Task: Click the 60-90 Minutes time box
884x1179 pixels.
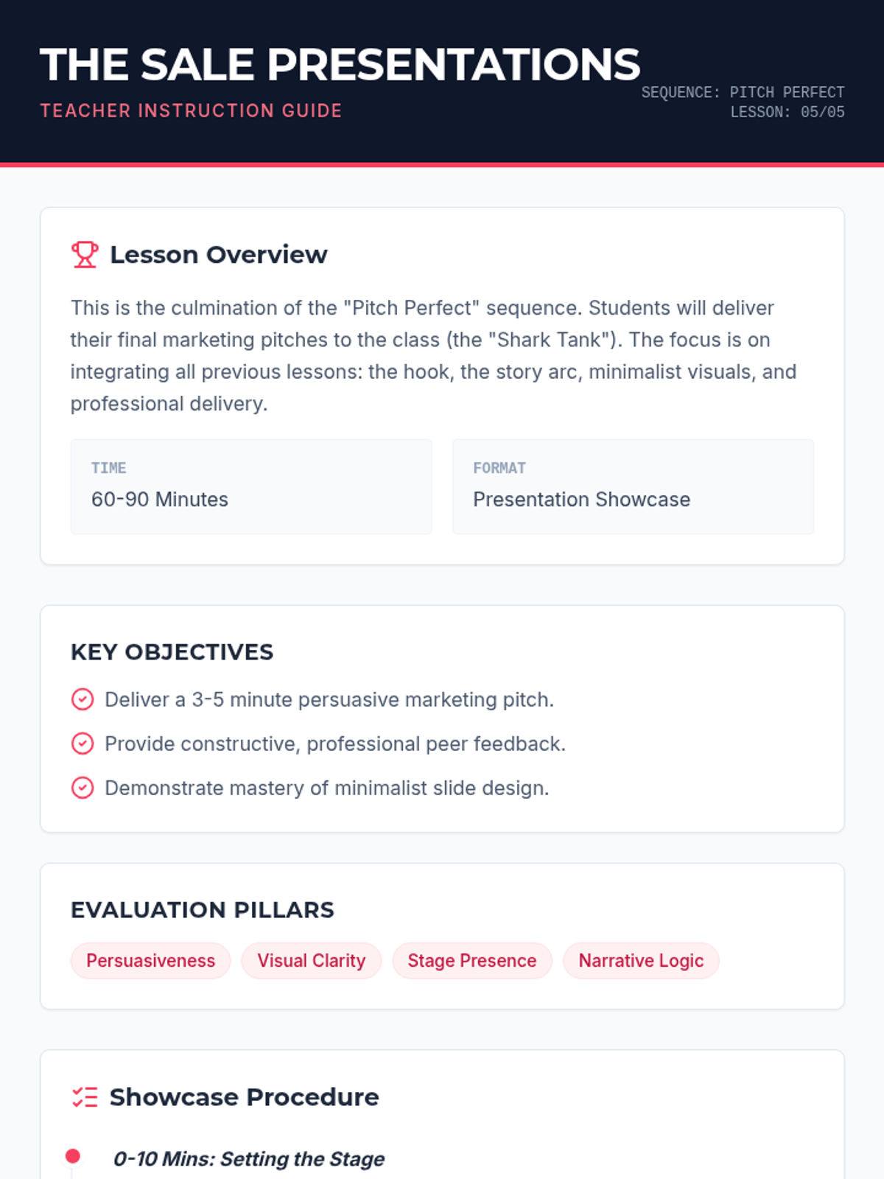Action: point(251,486)
